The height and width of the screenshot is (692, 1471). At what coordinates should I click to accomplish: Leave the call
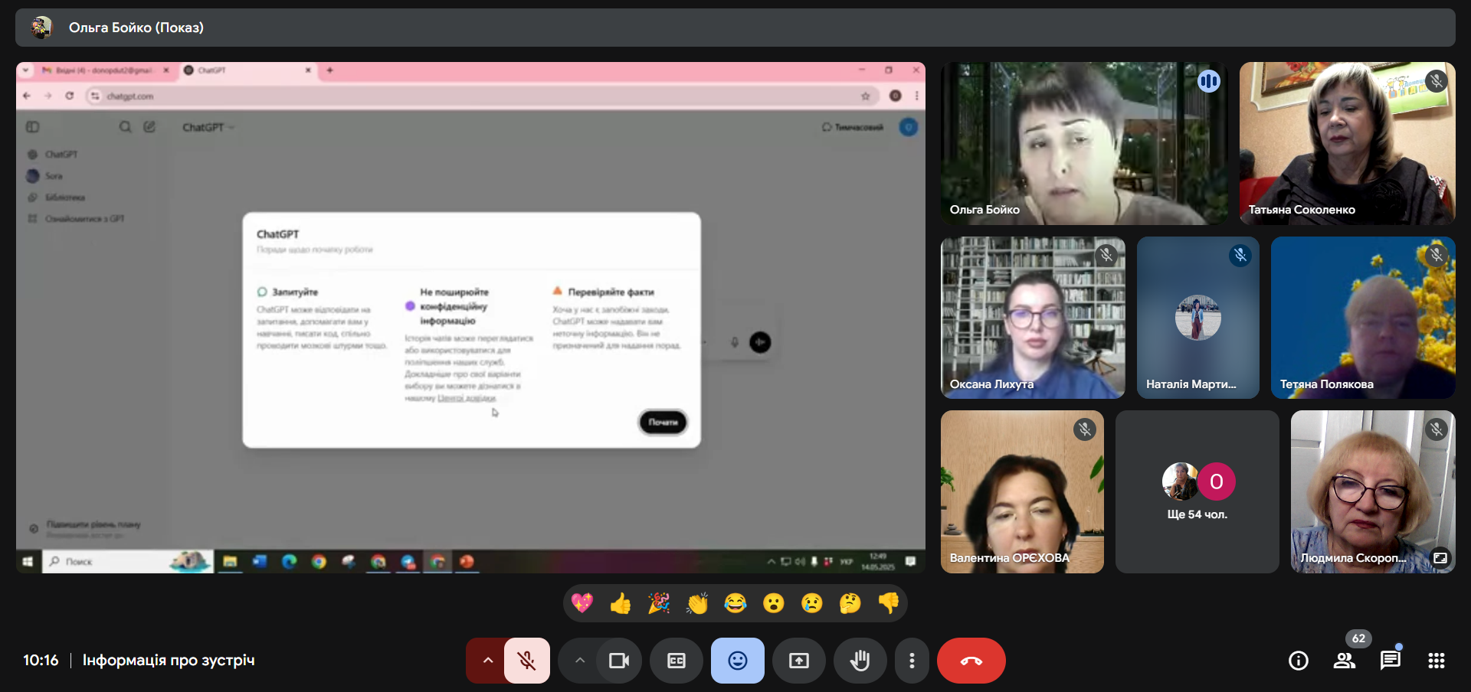tap(971, 661)
